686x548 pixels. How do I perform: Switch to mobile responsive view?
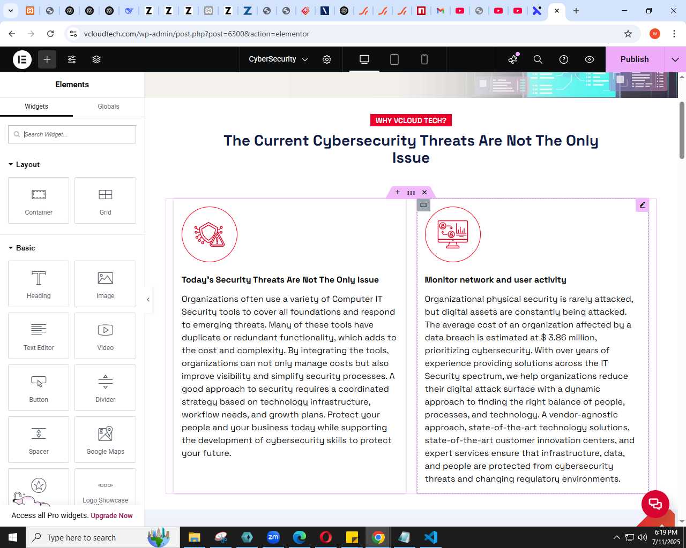[x=424, y=59]
